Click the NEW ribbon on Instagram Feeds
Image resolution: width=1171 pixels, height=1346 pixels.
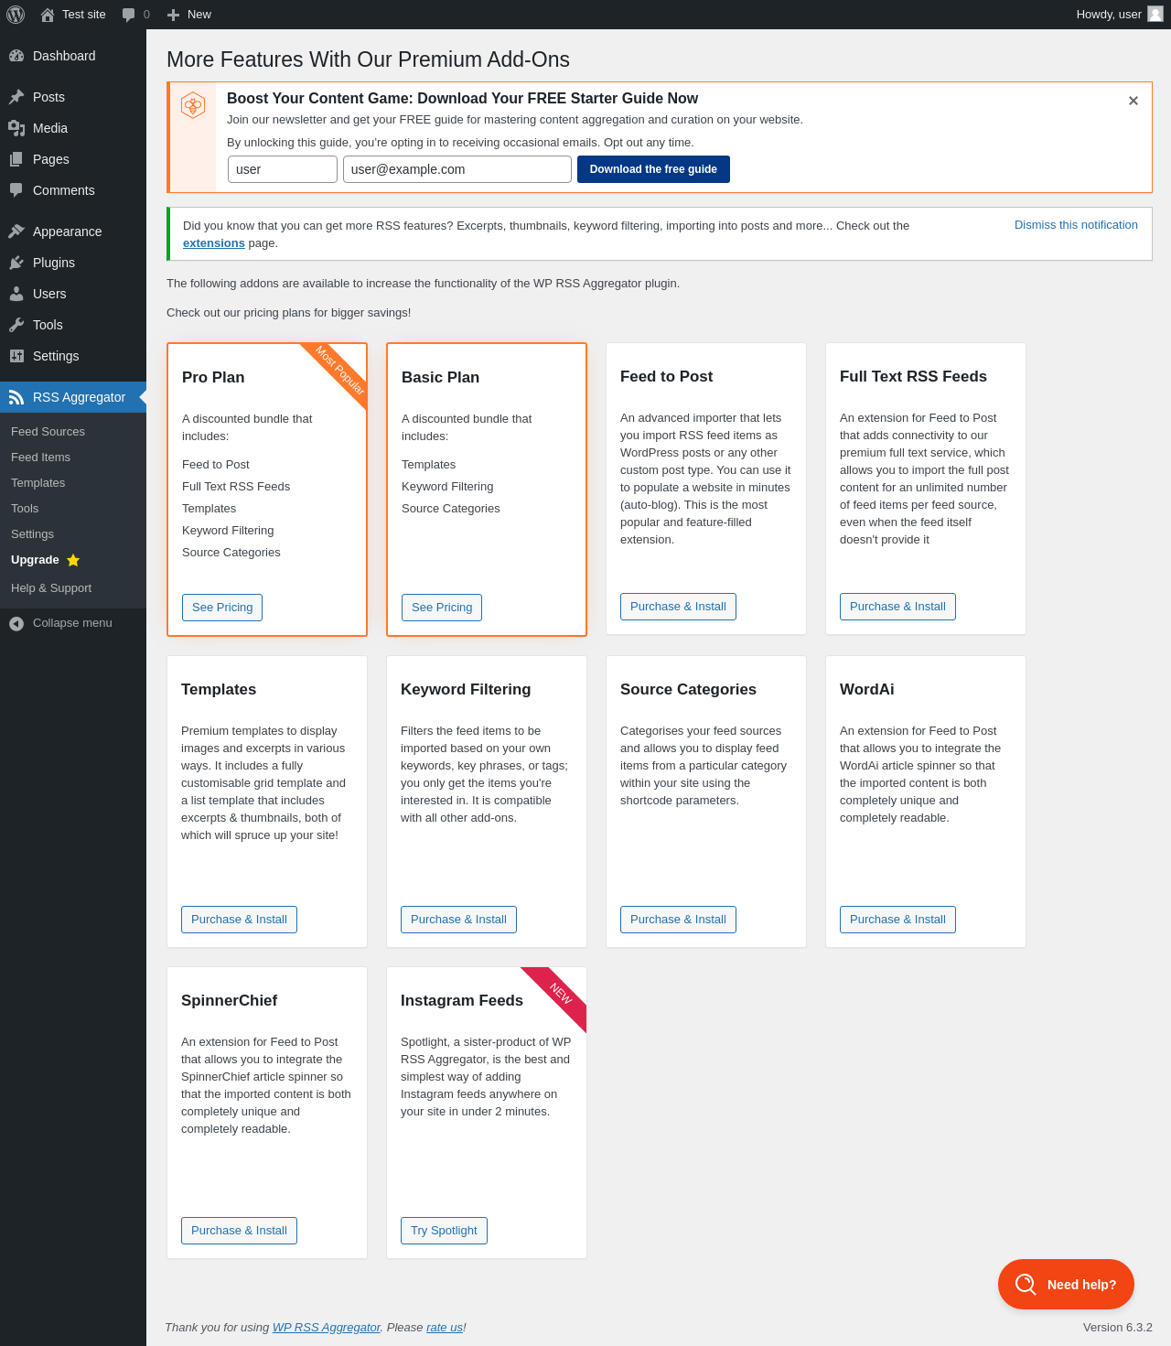[x=560, y=994]
